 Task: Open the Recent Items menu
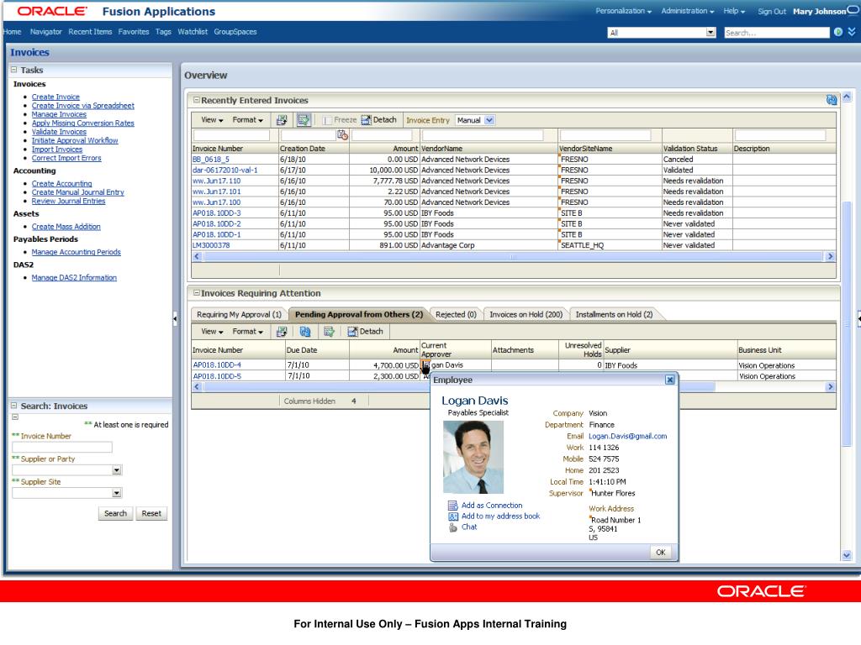tap(90, 32)
